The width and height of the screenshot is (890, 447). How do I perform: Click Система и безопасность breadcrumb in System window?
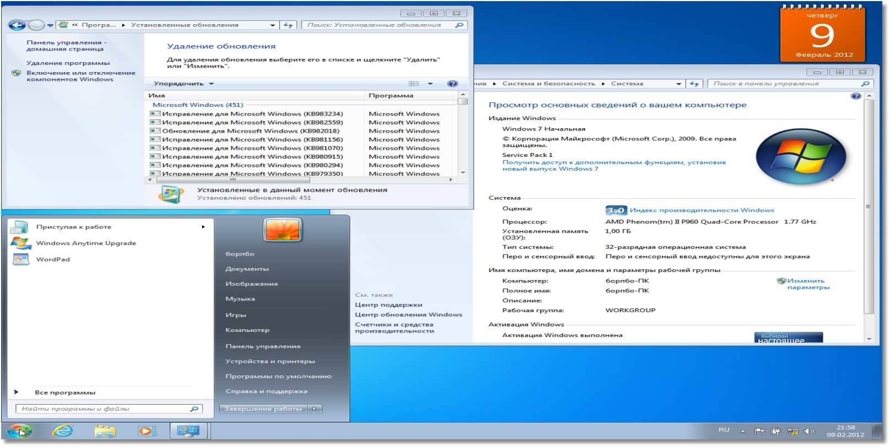point(549,84)
